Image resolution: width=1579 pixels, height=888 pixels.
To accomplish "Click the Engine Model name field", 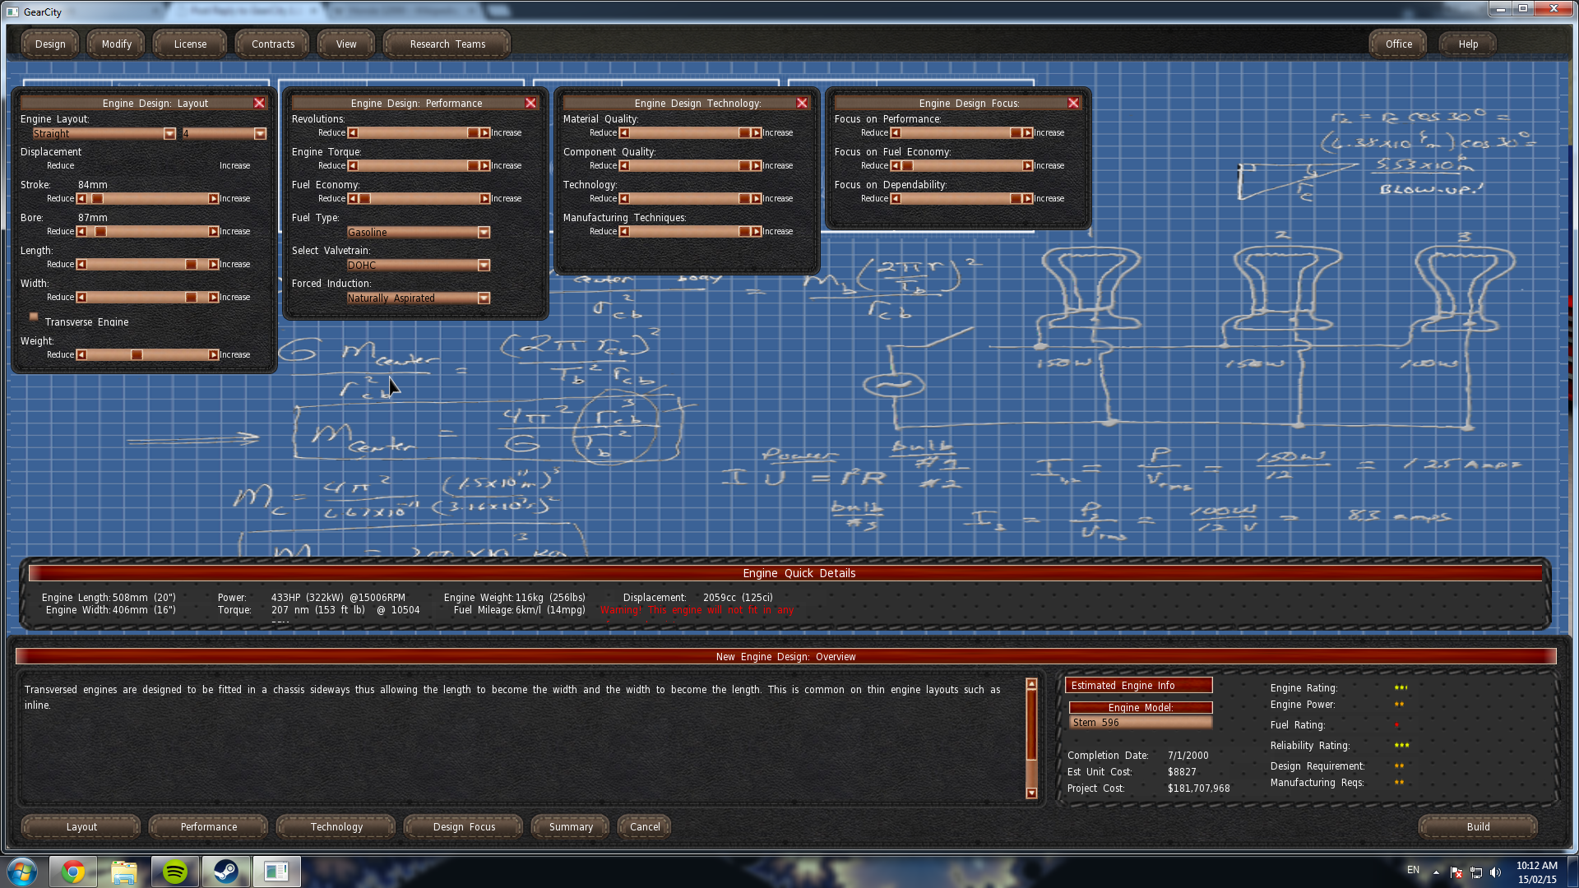I will [x=1140, y=723].
